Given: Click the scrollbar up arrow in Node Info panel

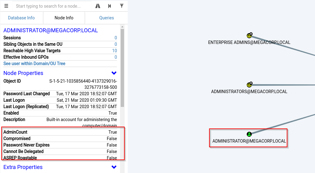Looking at the screenshot, I should point(122,27).
